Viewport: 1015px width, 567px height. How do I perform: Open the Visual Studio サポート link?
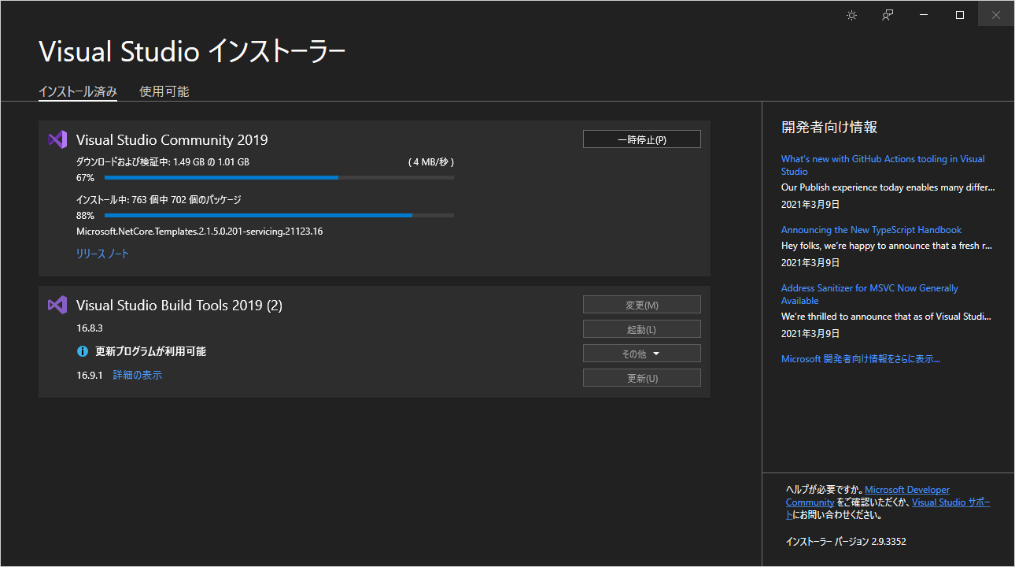pos(951,502)
